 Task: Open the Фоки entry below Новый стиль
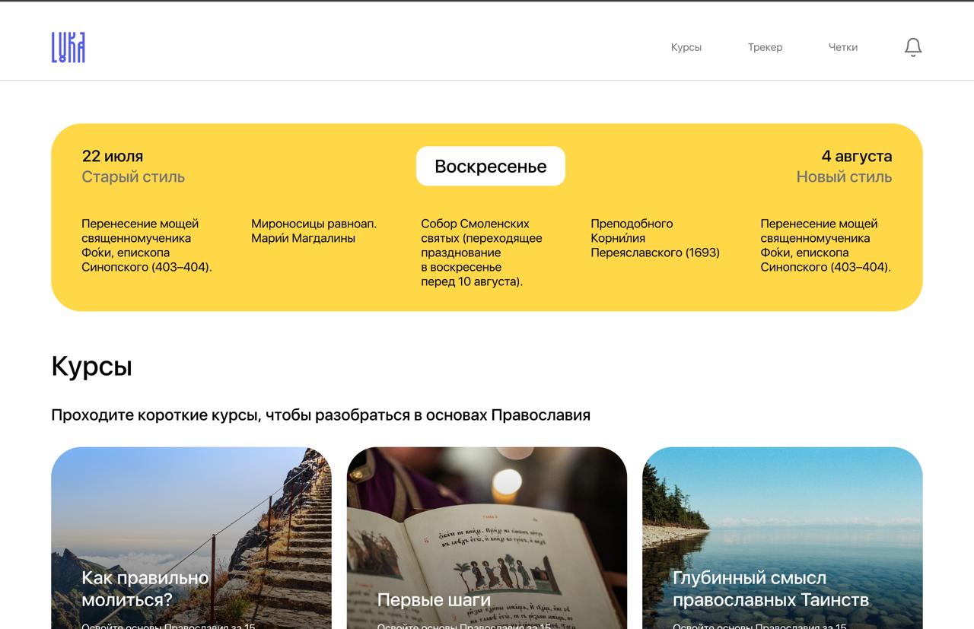click(825, 245)
